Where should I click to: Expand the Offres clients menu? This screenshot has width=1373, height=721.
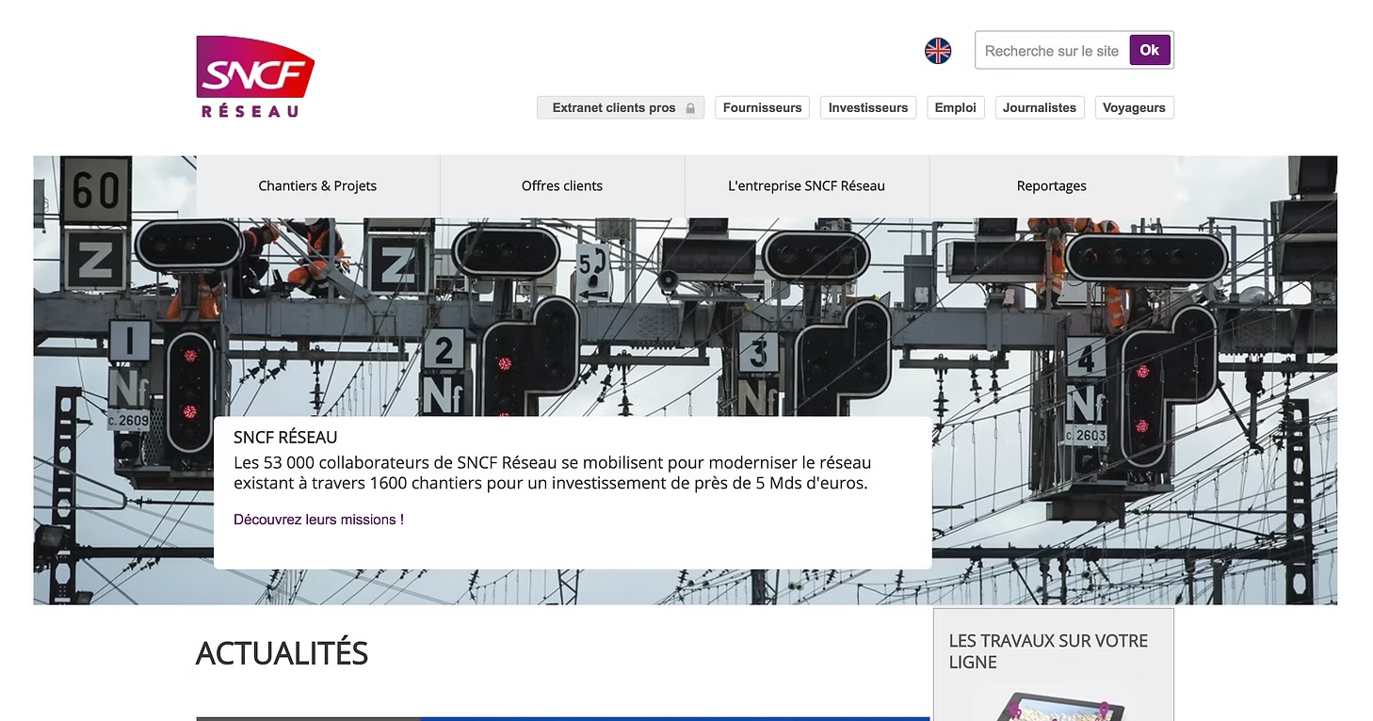coord(561,186)
